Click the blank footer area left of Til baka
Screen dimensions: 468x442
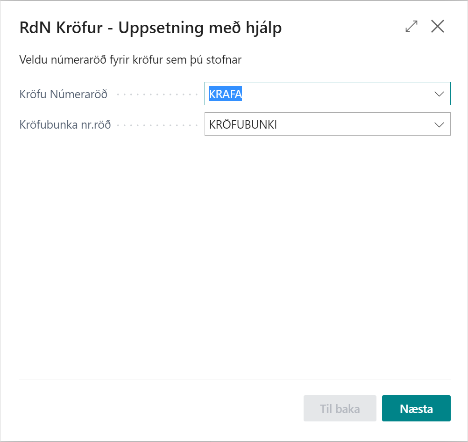tap(159, 409)
